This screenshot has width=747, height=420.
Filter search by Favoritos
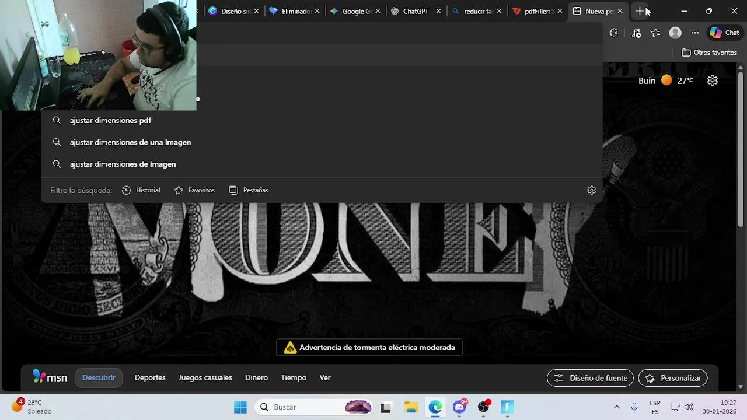[x=194, y=190]
